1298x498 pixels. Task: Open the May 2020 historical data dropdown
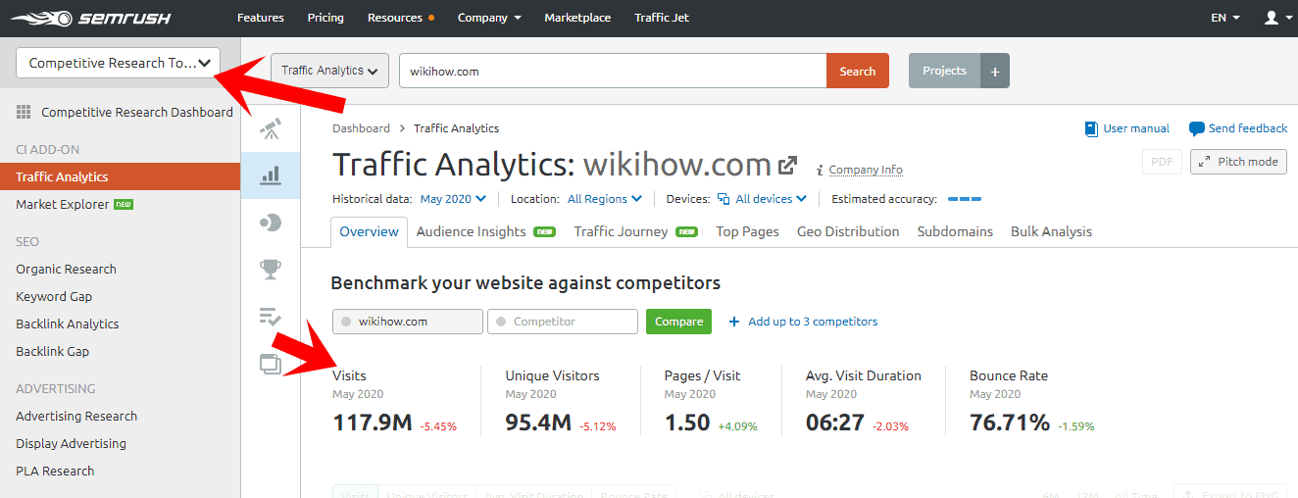point(453,199)
